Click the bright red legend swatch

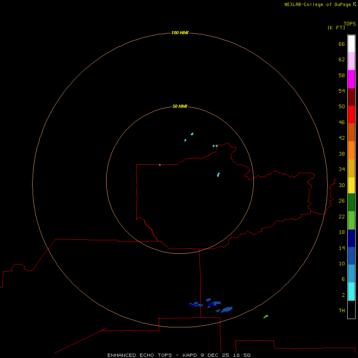[351, 115]
